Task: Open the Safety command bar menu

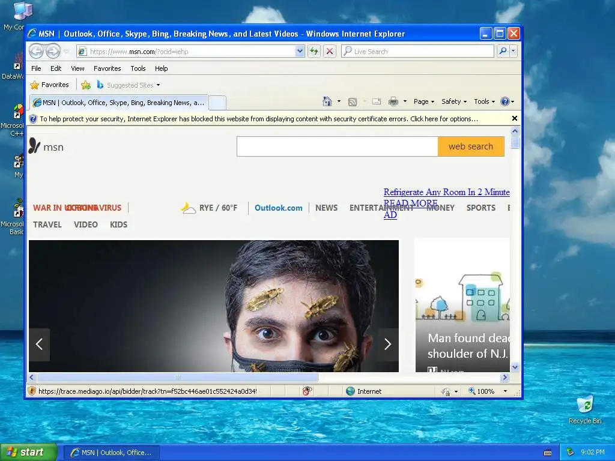Action: [454, 101]
